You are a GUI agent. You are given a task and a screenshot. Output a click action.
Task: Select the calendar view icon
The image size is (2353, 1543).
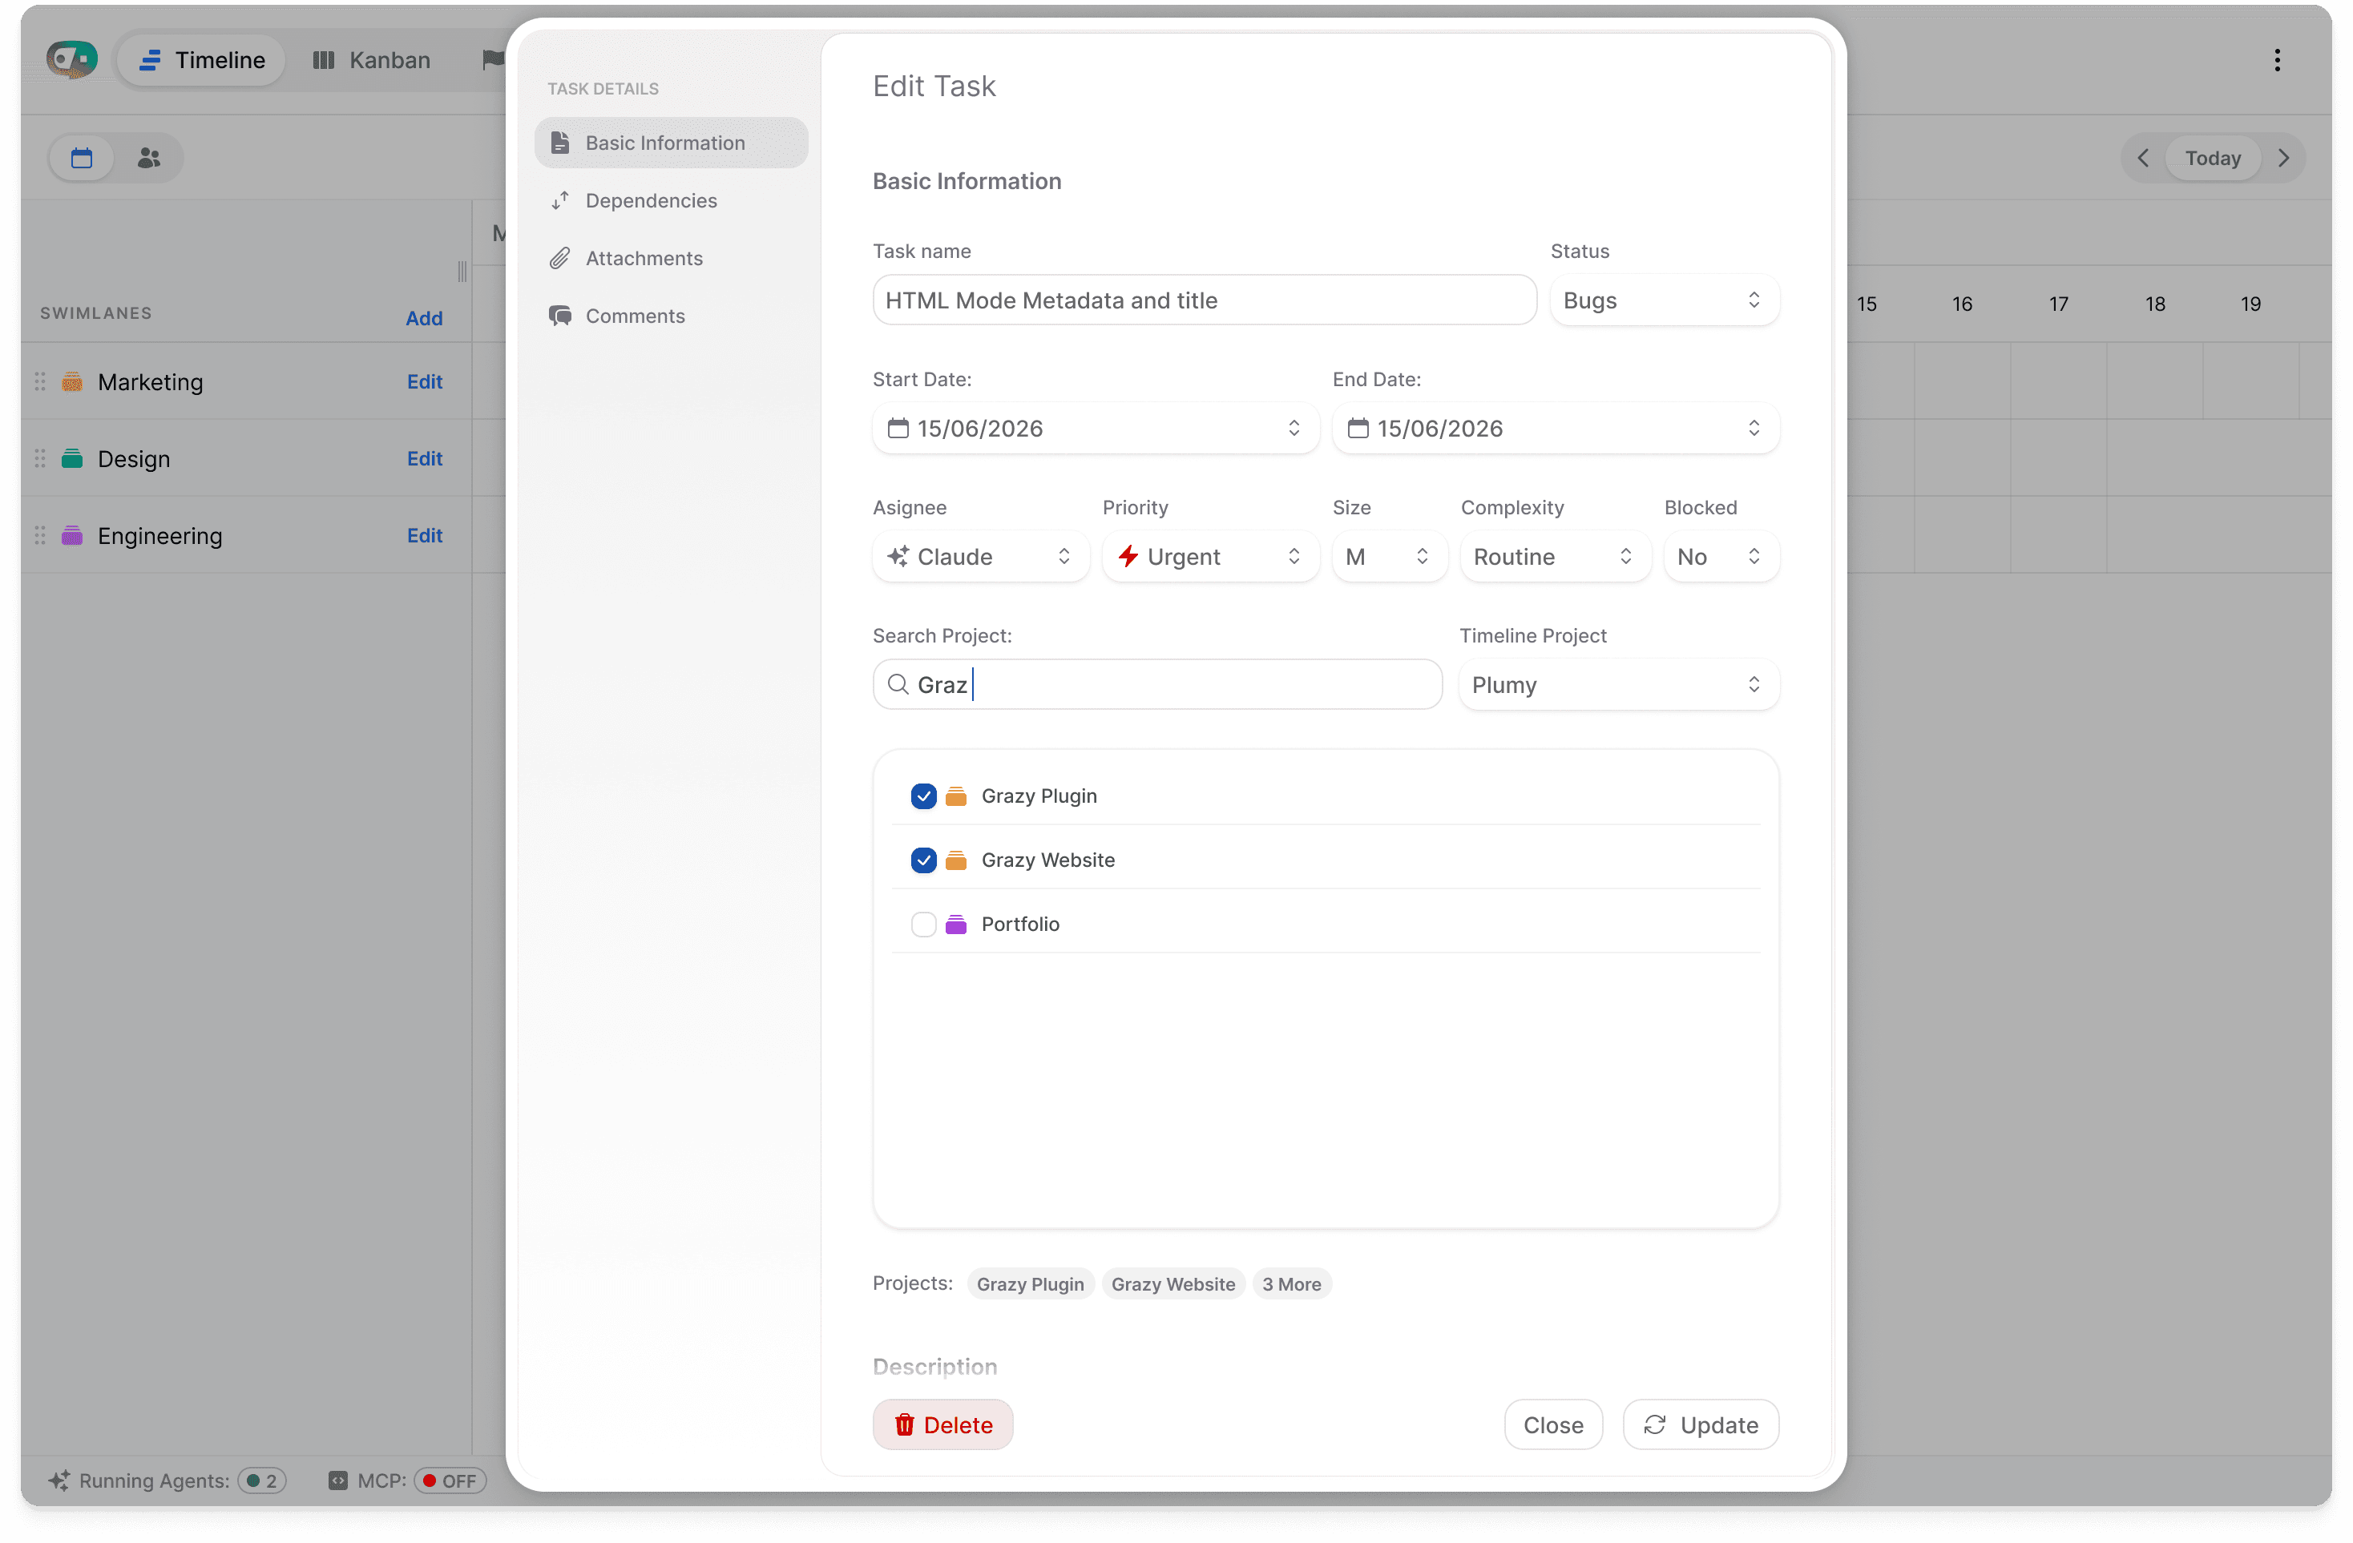[x=82, y=158]
